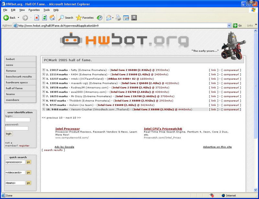
Task: Open hardware specs in the sidebar
Action: pos(20,82)
